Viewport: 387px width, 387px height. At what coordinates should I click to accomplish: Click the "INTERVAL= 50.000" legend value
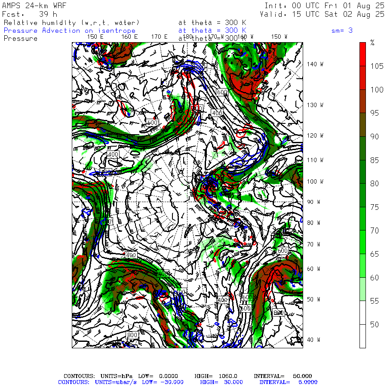pyautogui.click(x=283, y=376)
